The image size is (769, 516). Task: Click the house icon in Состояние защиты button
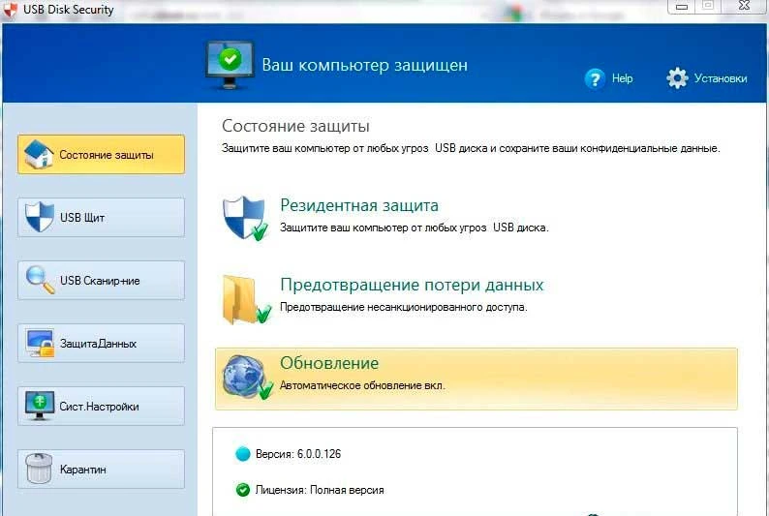[x=39, y=154]
